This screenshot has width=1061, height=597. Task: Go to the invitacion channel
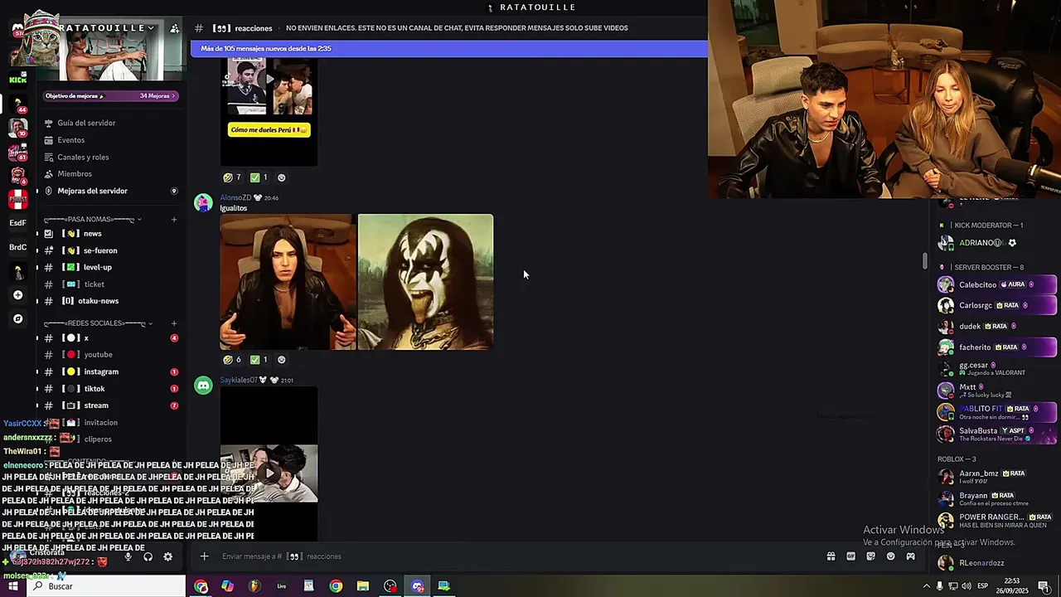tap(100, 423)
